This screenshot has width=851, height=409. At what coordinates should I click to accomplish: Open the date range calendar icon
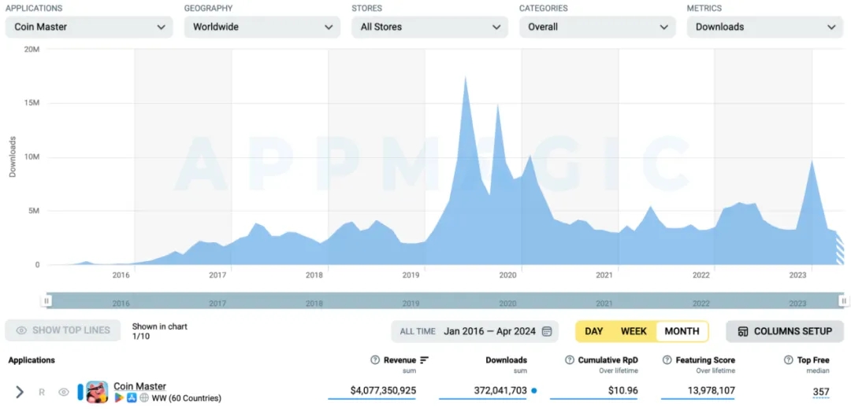[547, 332]
